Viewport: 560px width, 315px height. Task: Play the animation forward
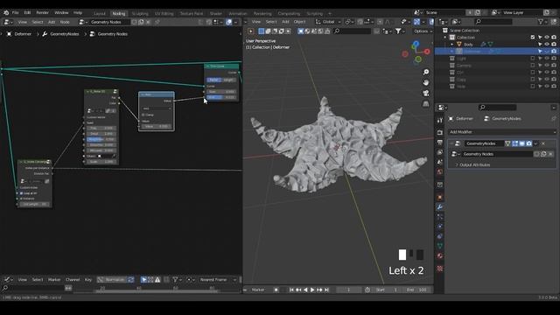click(312, 290)
